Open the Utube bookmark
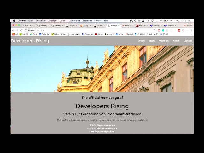 [98, 34]
